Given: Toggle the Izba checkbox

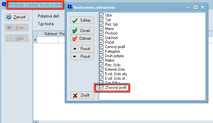Looking at the screenshot, I should [101, 15].
